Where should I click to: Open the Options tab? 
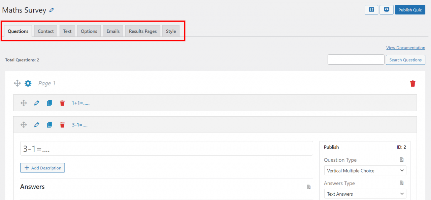tap(89, 31)
